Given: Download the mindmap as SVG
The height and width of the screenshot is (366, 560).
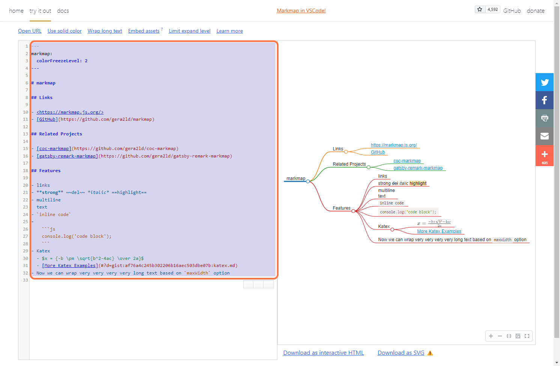Looking at the screenshot, I should (x=401, y=353).
